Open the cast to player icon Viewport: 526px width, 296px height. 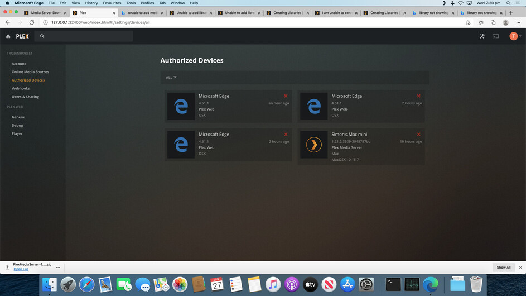(x=496, y=36)
